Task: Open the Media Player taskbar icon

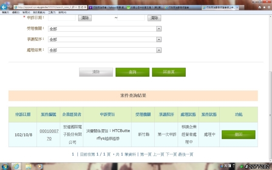Action: (x=40, y=166)
